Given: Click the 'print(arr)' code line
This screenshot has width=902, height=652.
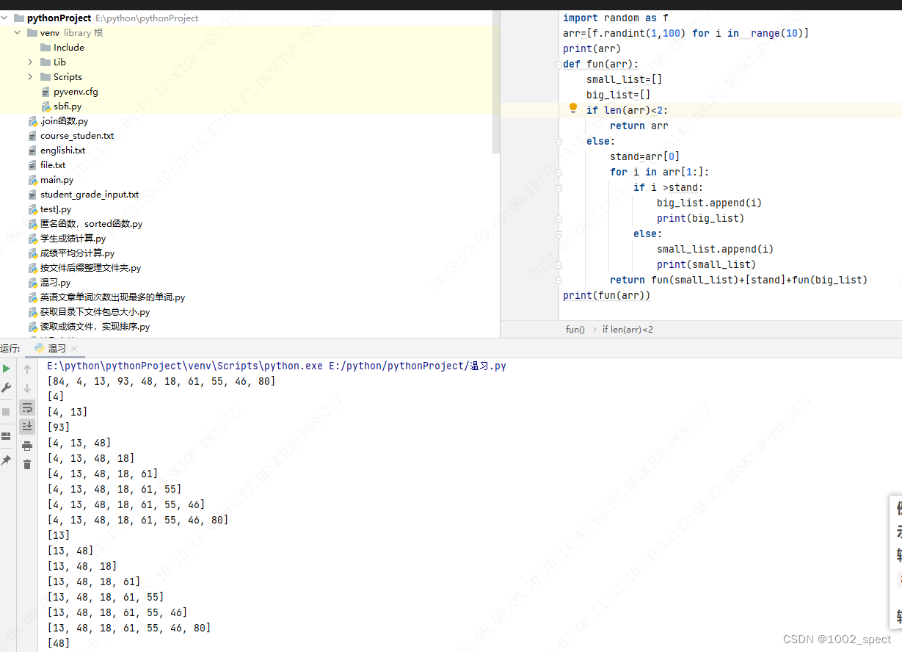Looking at the screenshot, I should (x=592, y=48).
